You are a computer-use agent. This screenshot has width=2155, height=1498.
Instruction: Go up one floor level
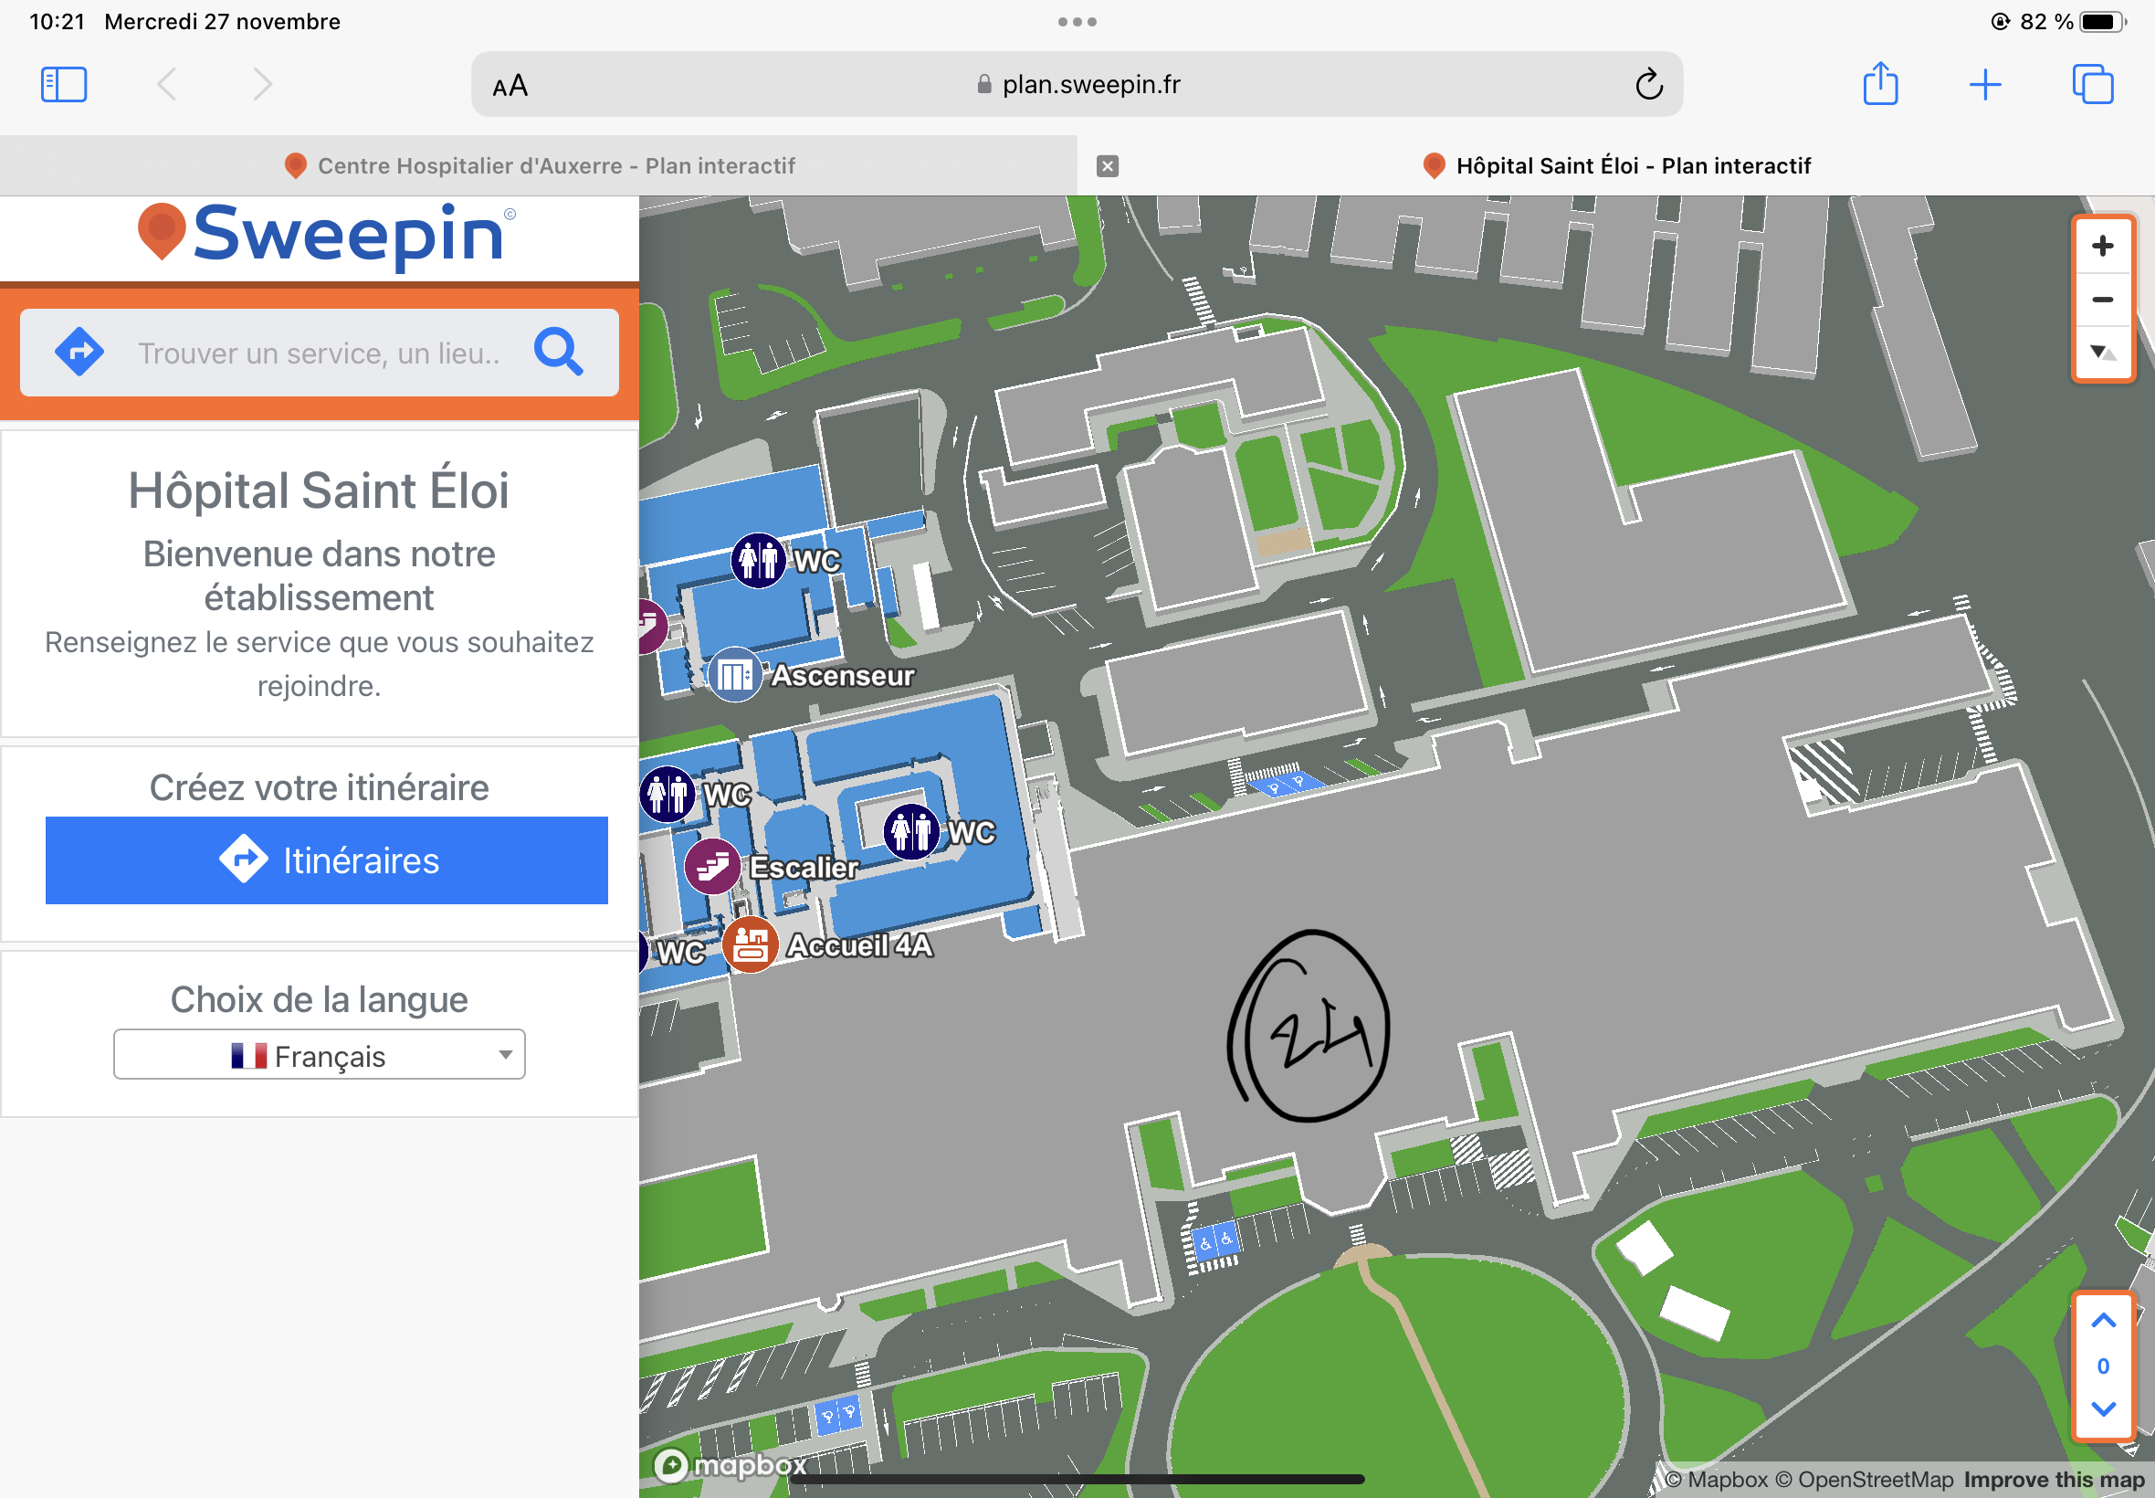pyautogui.click(x=2102, y=1322)
